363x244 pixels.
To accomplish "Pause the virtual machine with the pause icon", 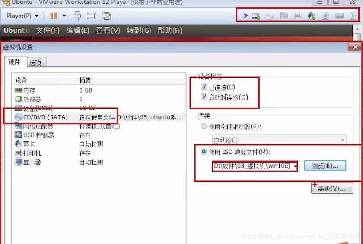I will [x=54, y=16].
